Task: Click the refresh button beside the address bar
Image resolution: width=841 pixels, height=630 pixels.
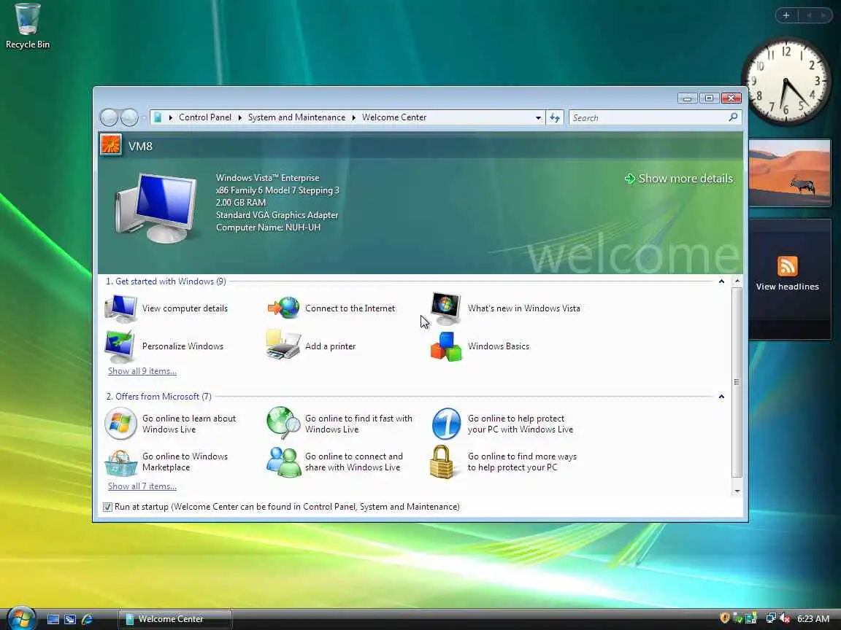Action: point(555,117)
